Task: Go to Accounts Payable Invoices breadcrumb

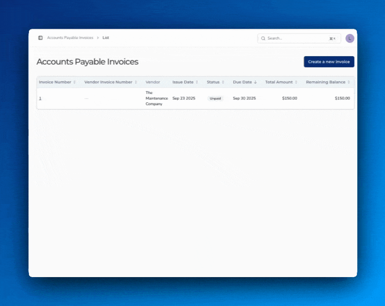Action: 70,38
